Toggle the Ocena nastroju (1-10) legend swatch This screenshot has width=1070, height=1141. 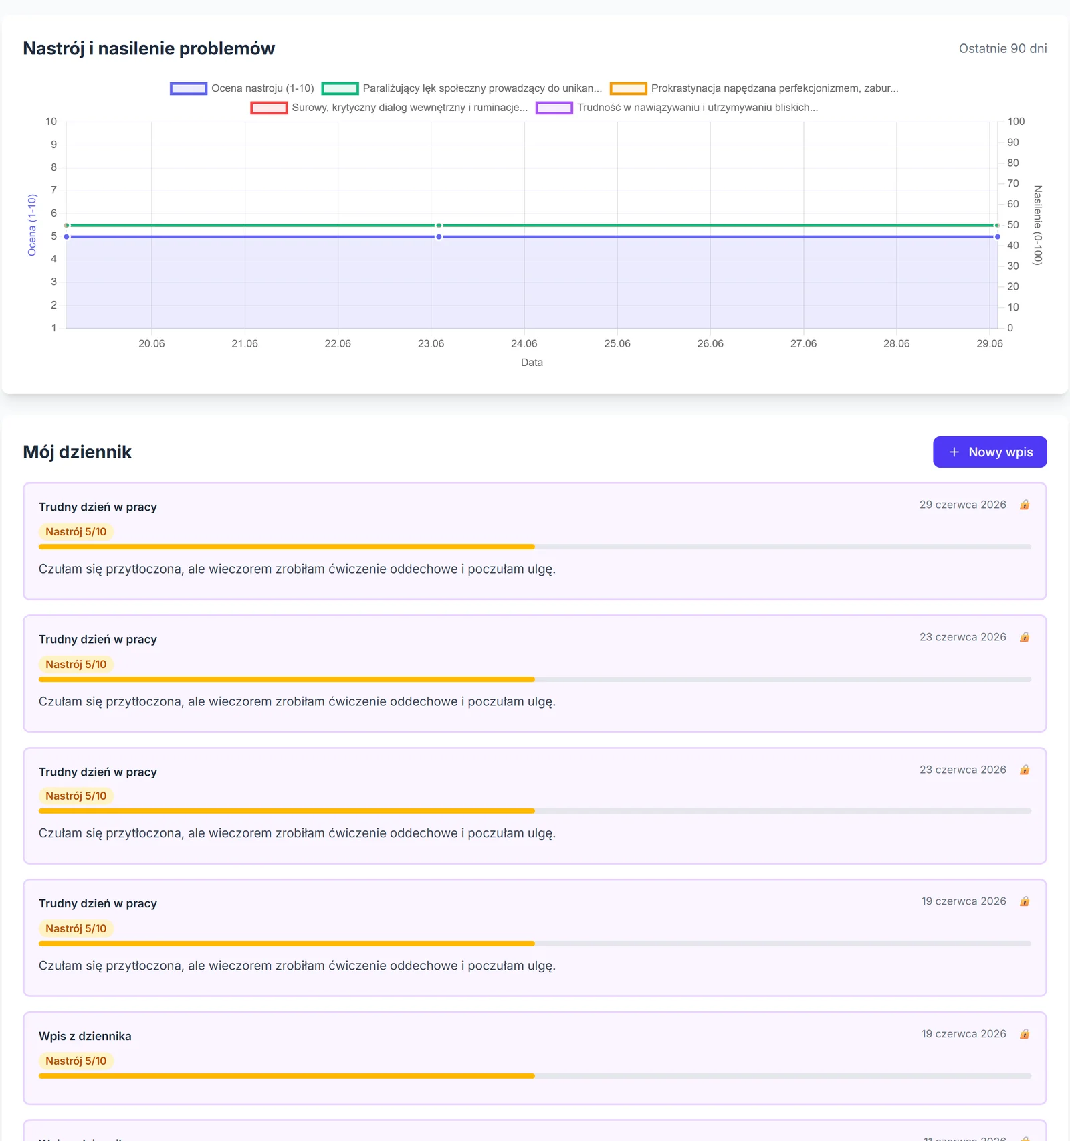tap(189, 88)
